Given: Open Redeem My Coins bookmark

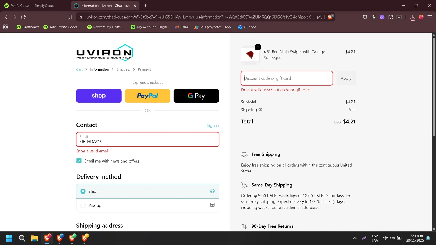Looking at the screenshot, I should coord(105,27).
